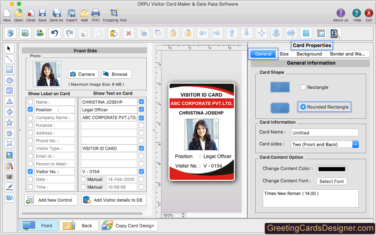This screenshot has height=235, width=376.
Task: Open the 100% zoom stepper
Action: 183,215
